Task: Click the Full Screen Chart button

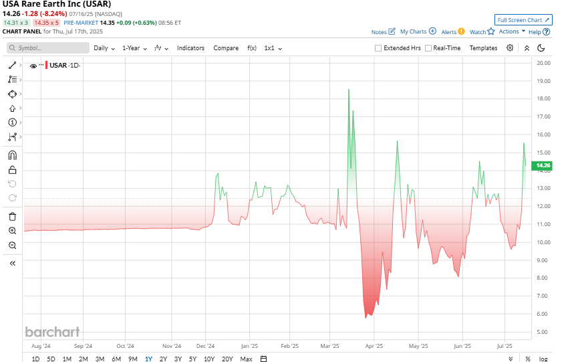Action: 523,20
